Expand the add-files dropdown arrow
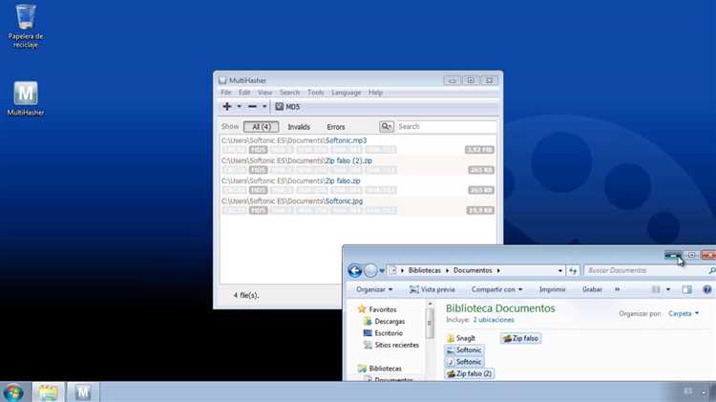The height and width of the screenshot is (402, 716). (239, 106)
